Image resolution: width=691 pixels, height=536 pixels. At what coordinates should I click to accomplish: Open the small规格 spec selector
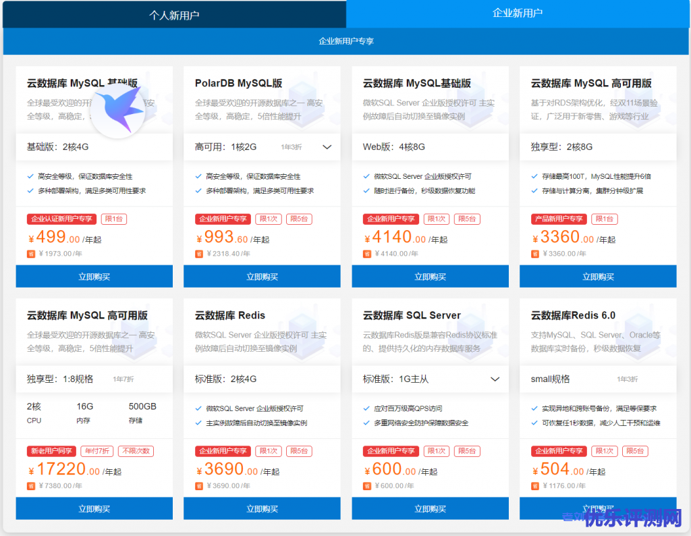[597, 379]
